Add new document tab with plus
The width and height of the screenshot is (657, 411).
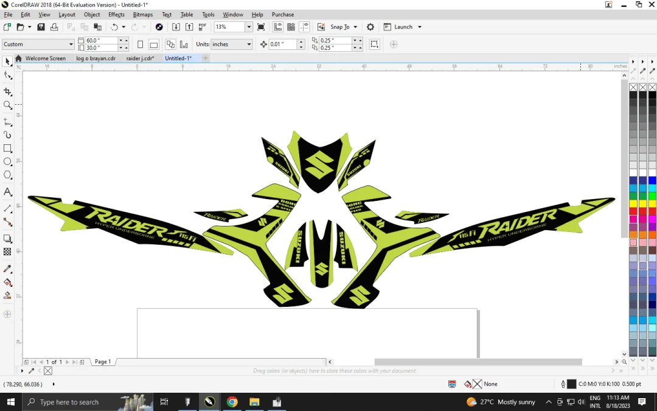click(206, 58)
